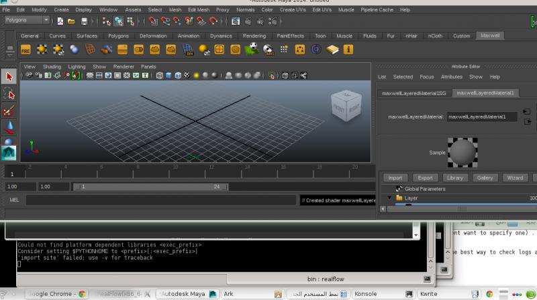Choose the Move tool cone icon
Viewport: 537px width, 300px height.
[x=9, y=127]
